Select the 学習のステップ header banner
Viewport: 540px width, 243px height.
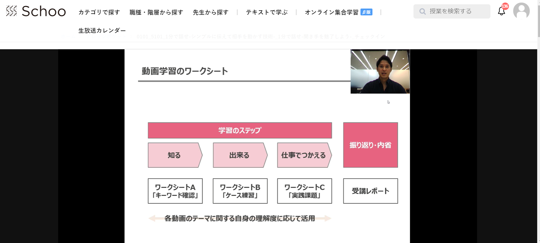coord(240,130)
